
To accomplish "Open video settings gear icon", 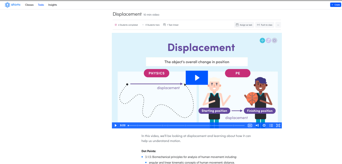I will click(264, 125).
